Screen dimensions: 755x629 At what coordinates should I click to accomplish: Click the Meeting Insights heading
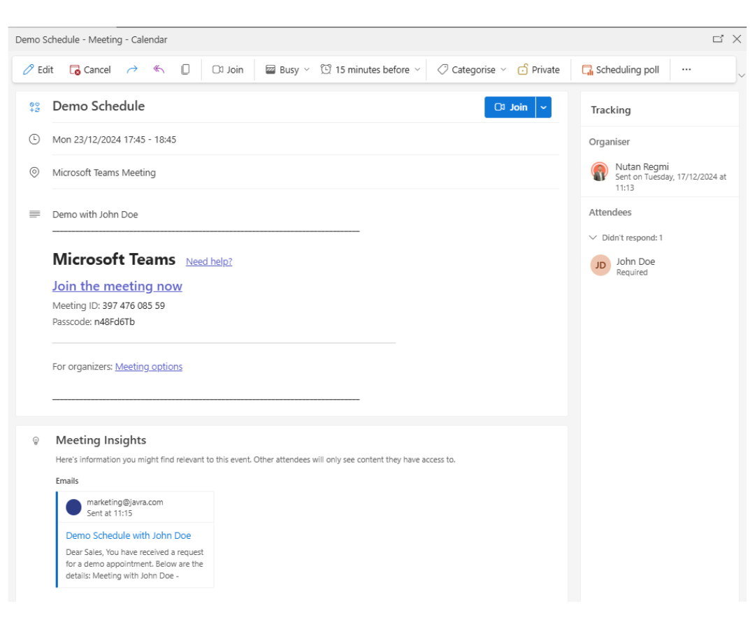pos(101,440)
